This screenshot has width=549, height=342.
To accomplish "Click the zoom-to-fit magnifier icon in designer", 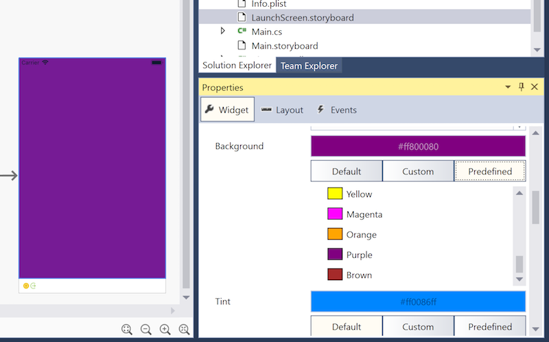I will click(127, 329).
